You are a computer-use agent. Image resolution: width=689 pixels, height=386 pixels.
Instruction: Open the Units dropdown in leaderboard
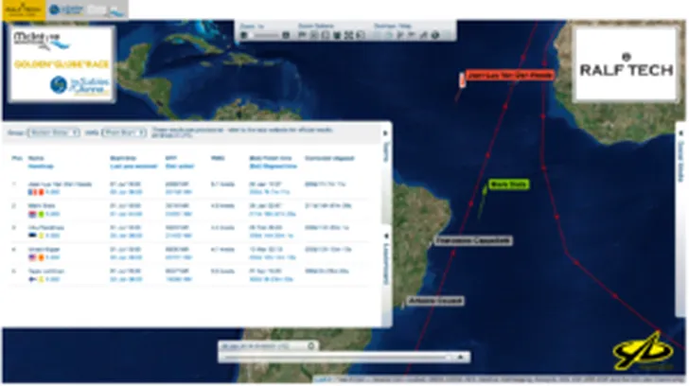[x=122, y=133]
